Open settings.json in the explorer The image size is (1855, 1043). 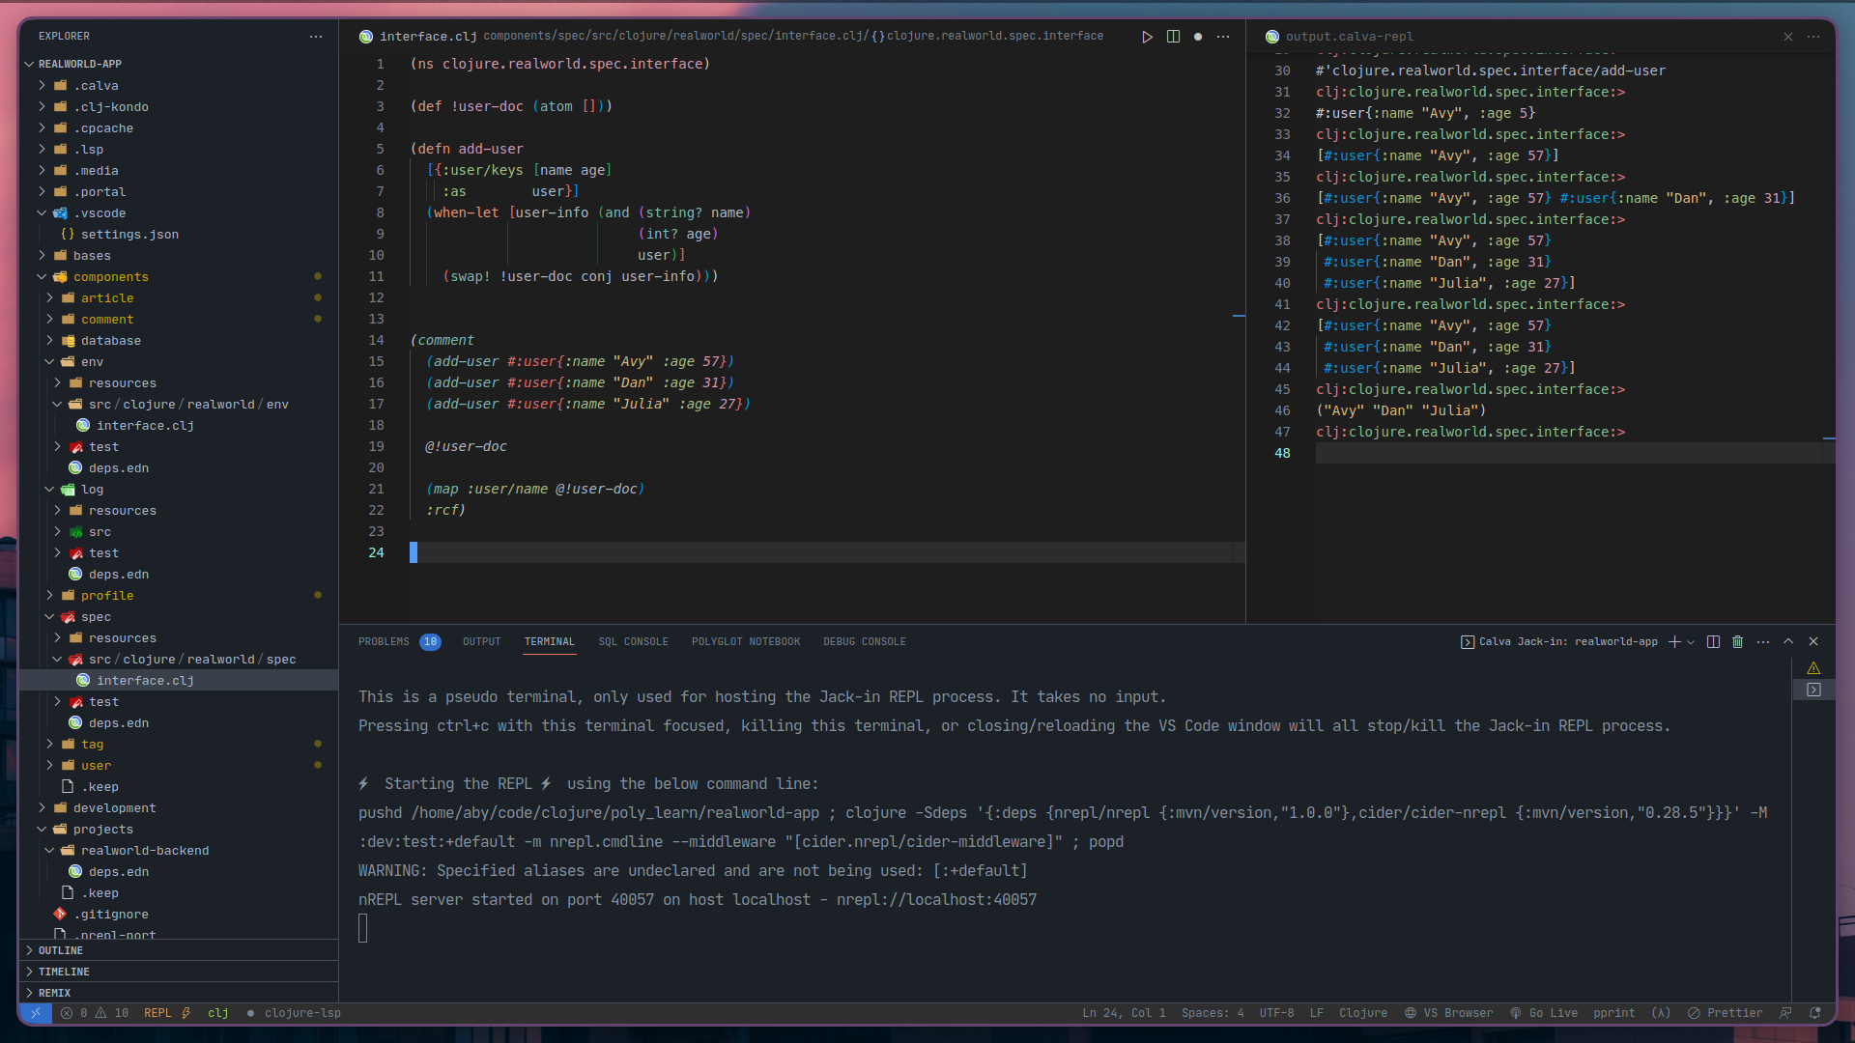pyautogui.click(x=129, y=235)
